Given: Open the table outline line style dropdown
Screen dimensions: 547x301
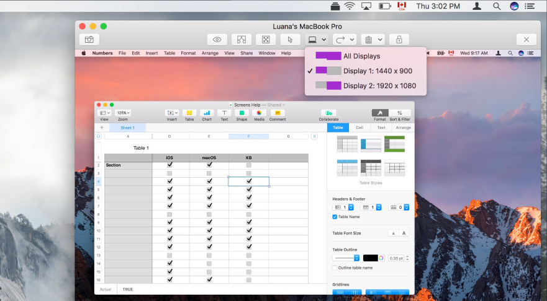Looking at the screenshot, I should (346, 258).
